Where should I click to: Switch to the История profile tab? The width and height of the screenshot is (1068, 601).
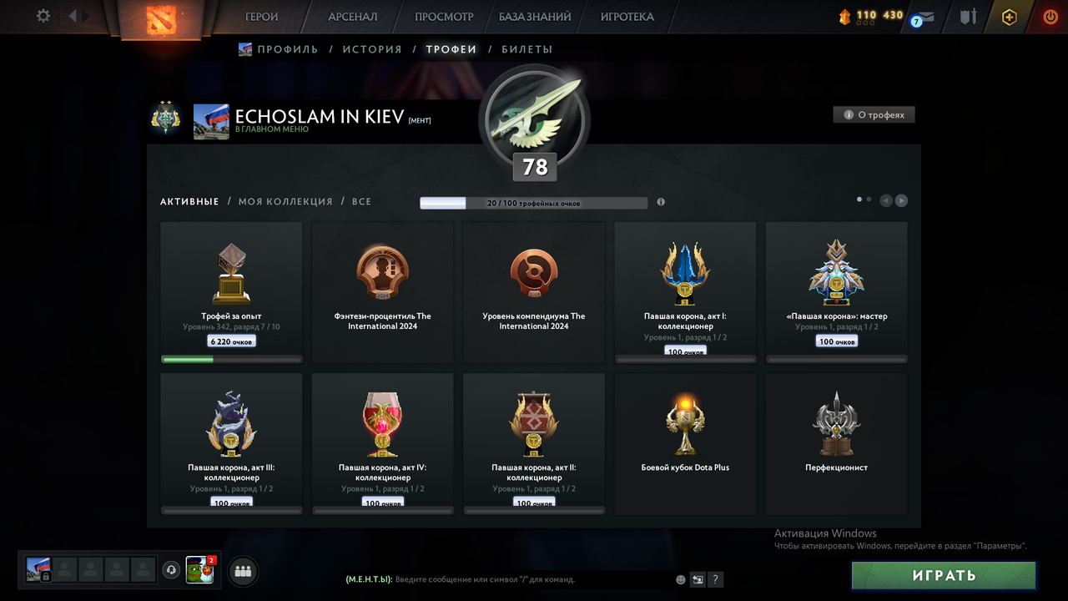tap(372, 49)
